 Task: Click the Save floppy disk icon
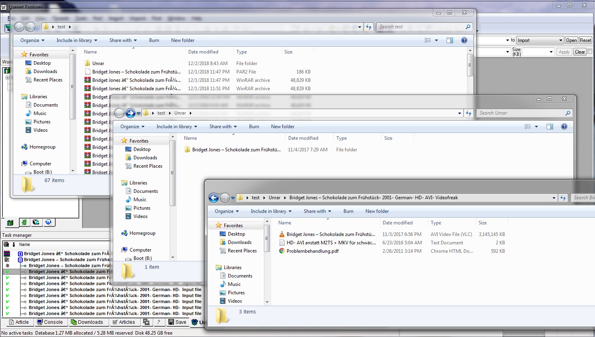pyautogui.click(x=177, y=322)
